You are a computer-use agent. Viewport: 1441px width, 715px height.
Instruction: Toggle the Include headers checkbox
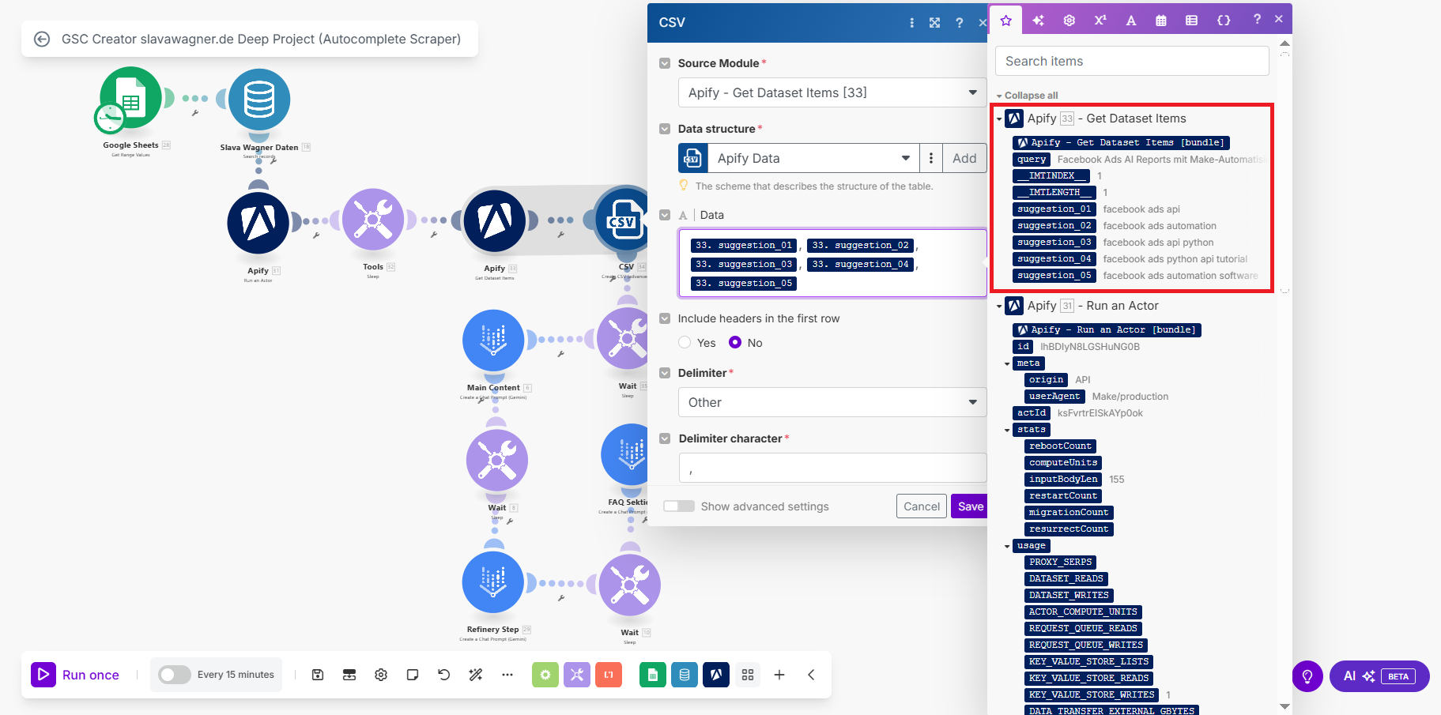tap(665, 318)
